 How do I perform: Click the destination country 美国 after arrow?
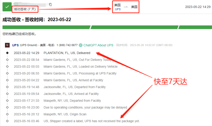(x=134, y=7)
